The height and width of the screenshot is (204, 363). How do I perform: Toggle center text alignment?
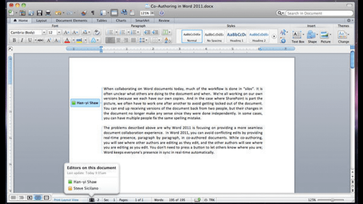pyautogui.click(x=118, y=40)
